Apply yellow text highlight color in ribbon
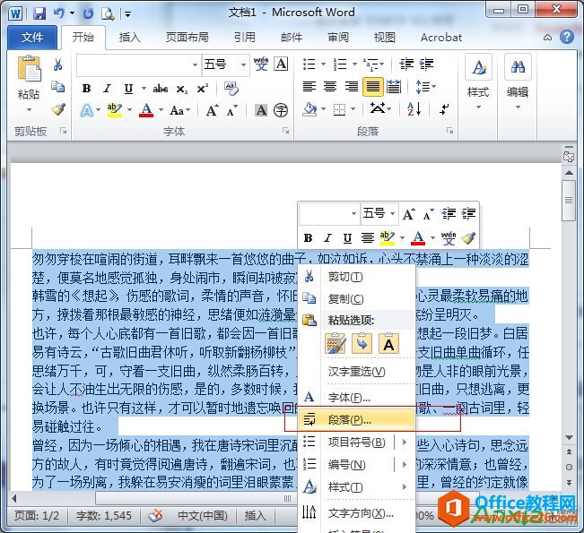 point(114,110)
